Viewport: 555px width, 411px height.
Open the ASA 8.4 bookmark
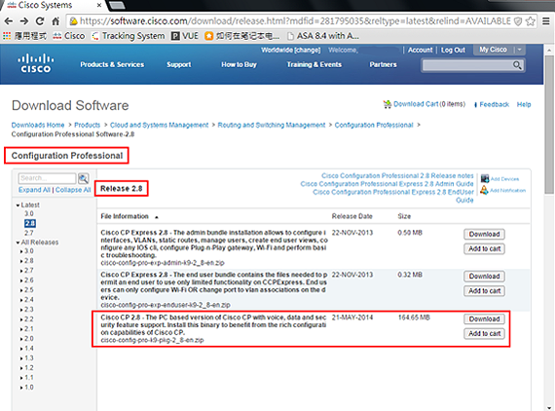[x=323, y=36]
